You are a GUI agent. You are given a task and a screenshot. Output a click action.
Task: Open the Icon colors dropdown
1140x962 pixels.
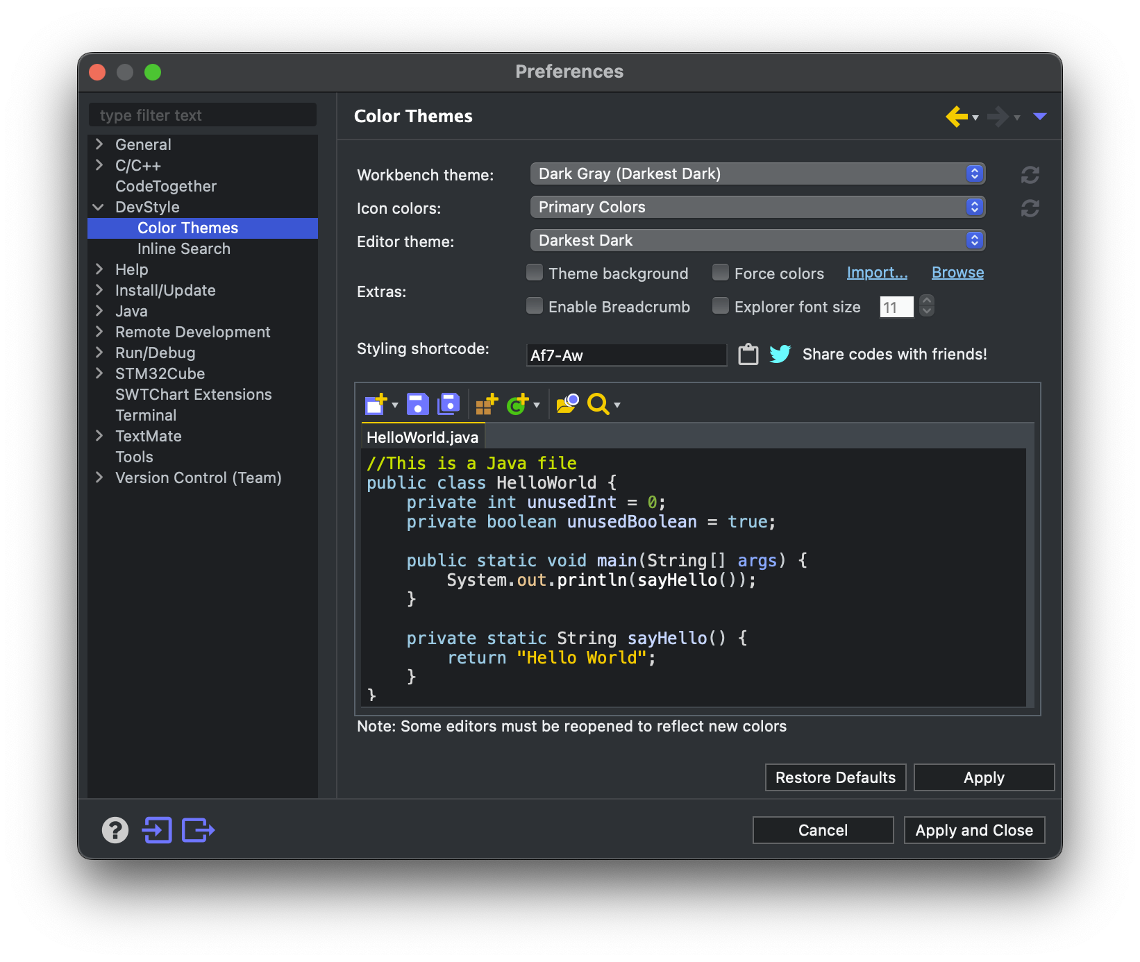click(x=758, y=207)
